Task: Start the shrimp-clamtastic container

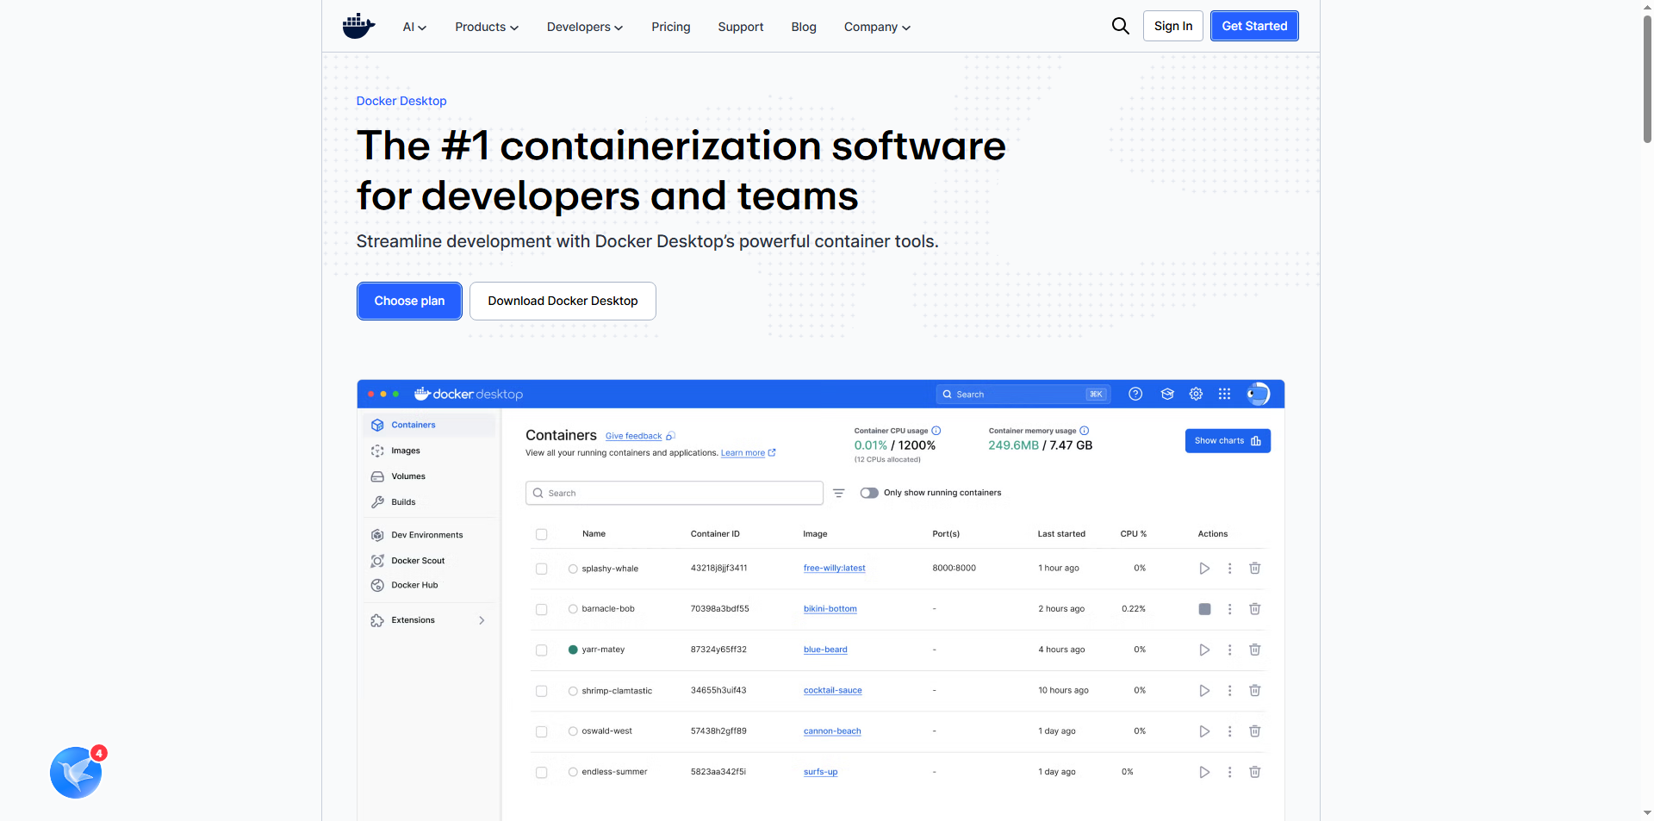Action: pos(1204,690)
